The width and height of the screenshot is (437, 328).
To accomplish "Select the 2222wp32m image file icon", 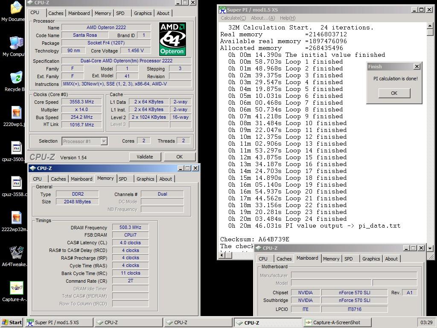I will click(16, 218).
